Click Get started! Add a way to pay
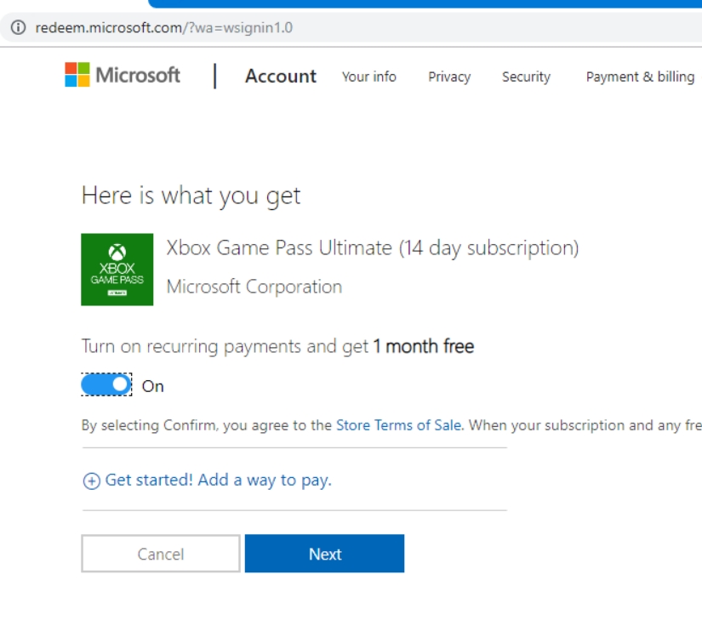Screen dimensions: 702x620 (x=218, y=480)
